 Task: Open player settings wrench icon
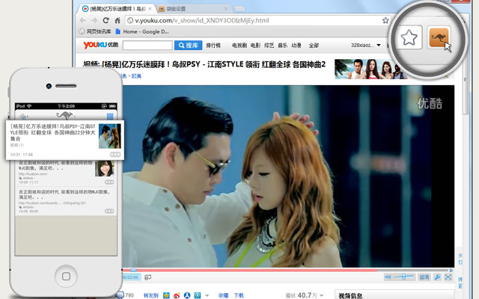tap(437, 277)
